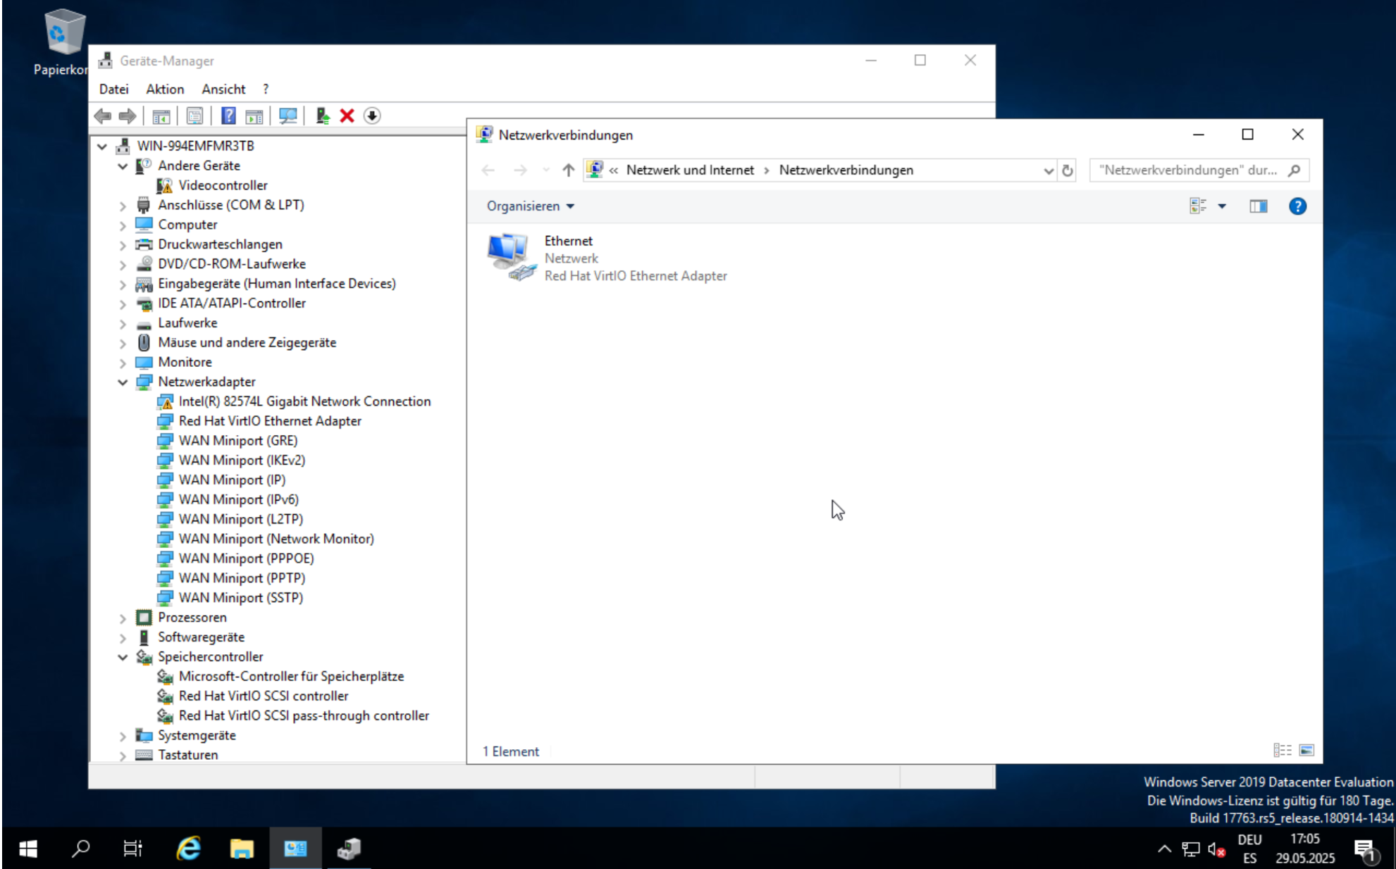This screenshot has width=1396, height=869.
Task: Click the round down-arrow toolbar icon in Geräte-Manager
Action: pos(372,116)
